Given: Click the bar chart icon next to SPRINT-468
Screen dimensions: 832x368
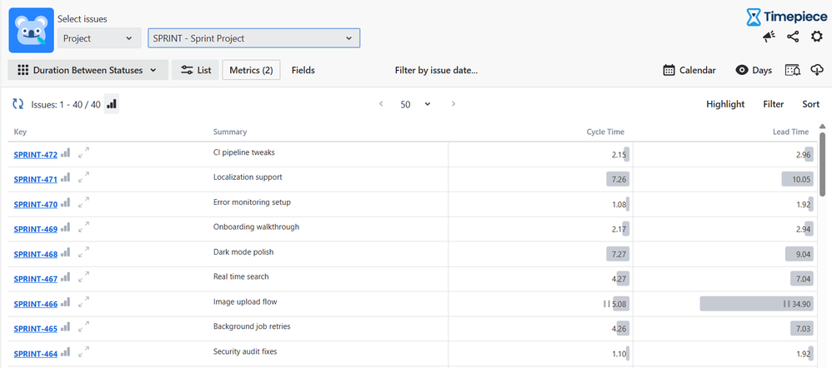Looking at the screenshot, I should coord(65,252).
